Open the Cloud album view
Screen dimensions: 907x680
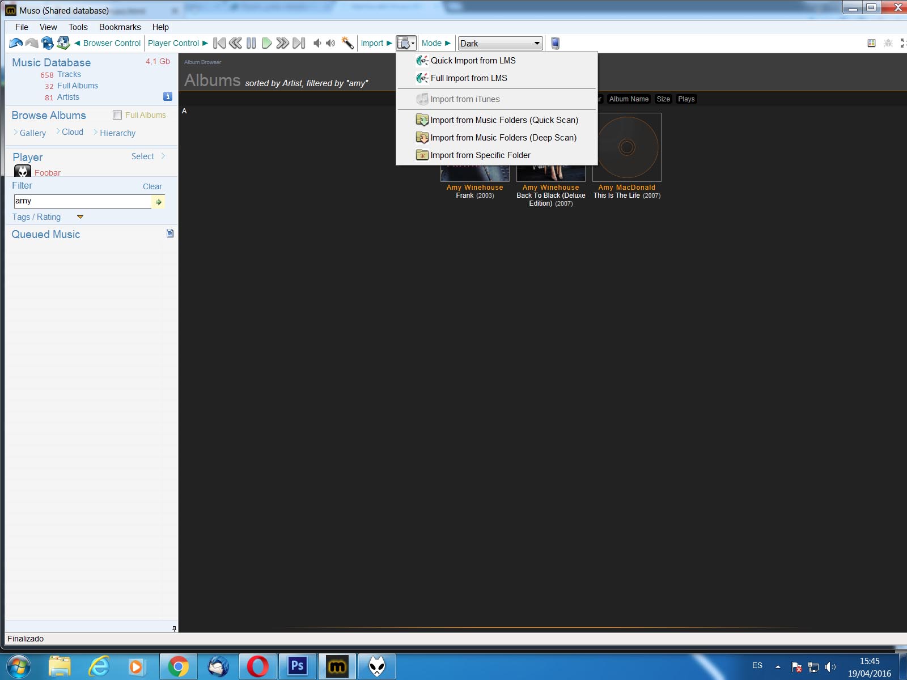tap(72, 132)
